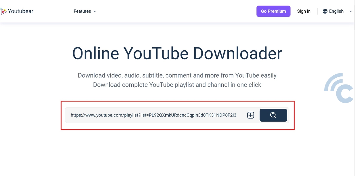Click the globe language icon
The image size is (355, 176).
tap(325, 11)
